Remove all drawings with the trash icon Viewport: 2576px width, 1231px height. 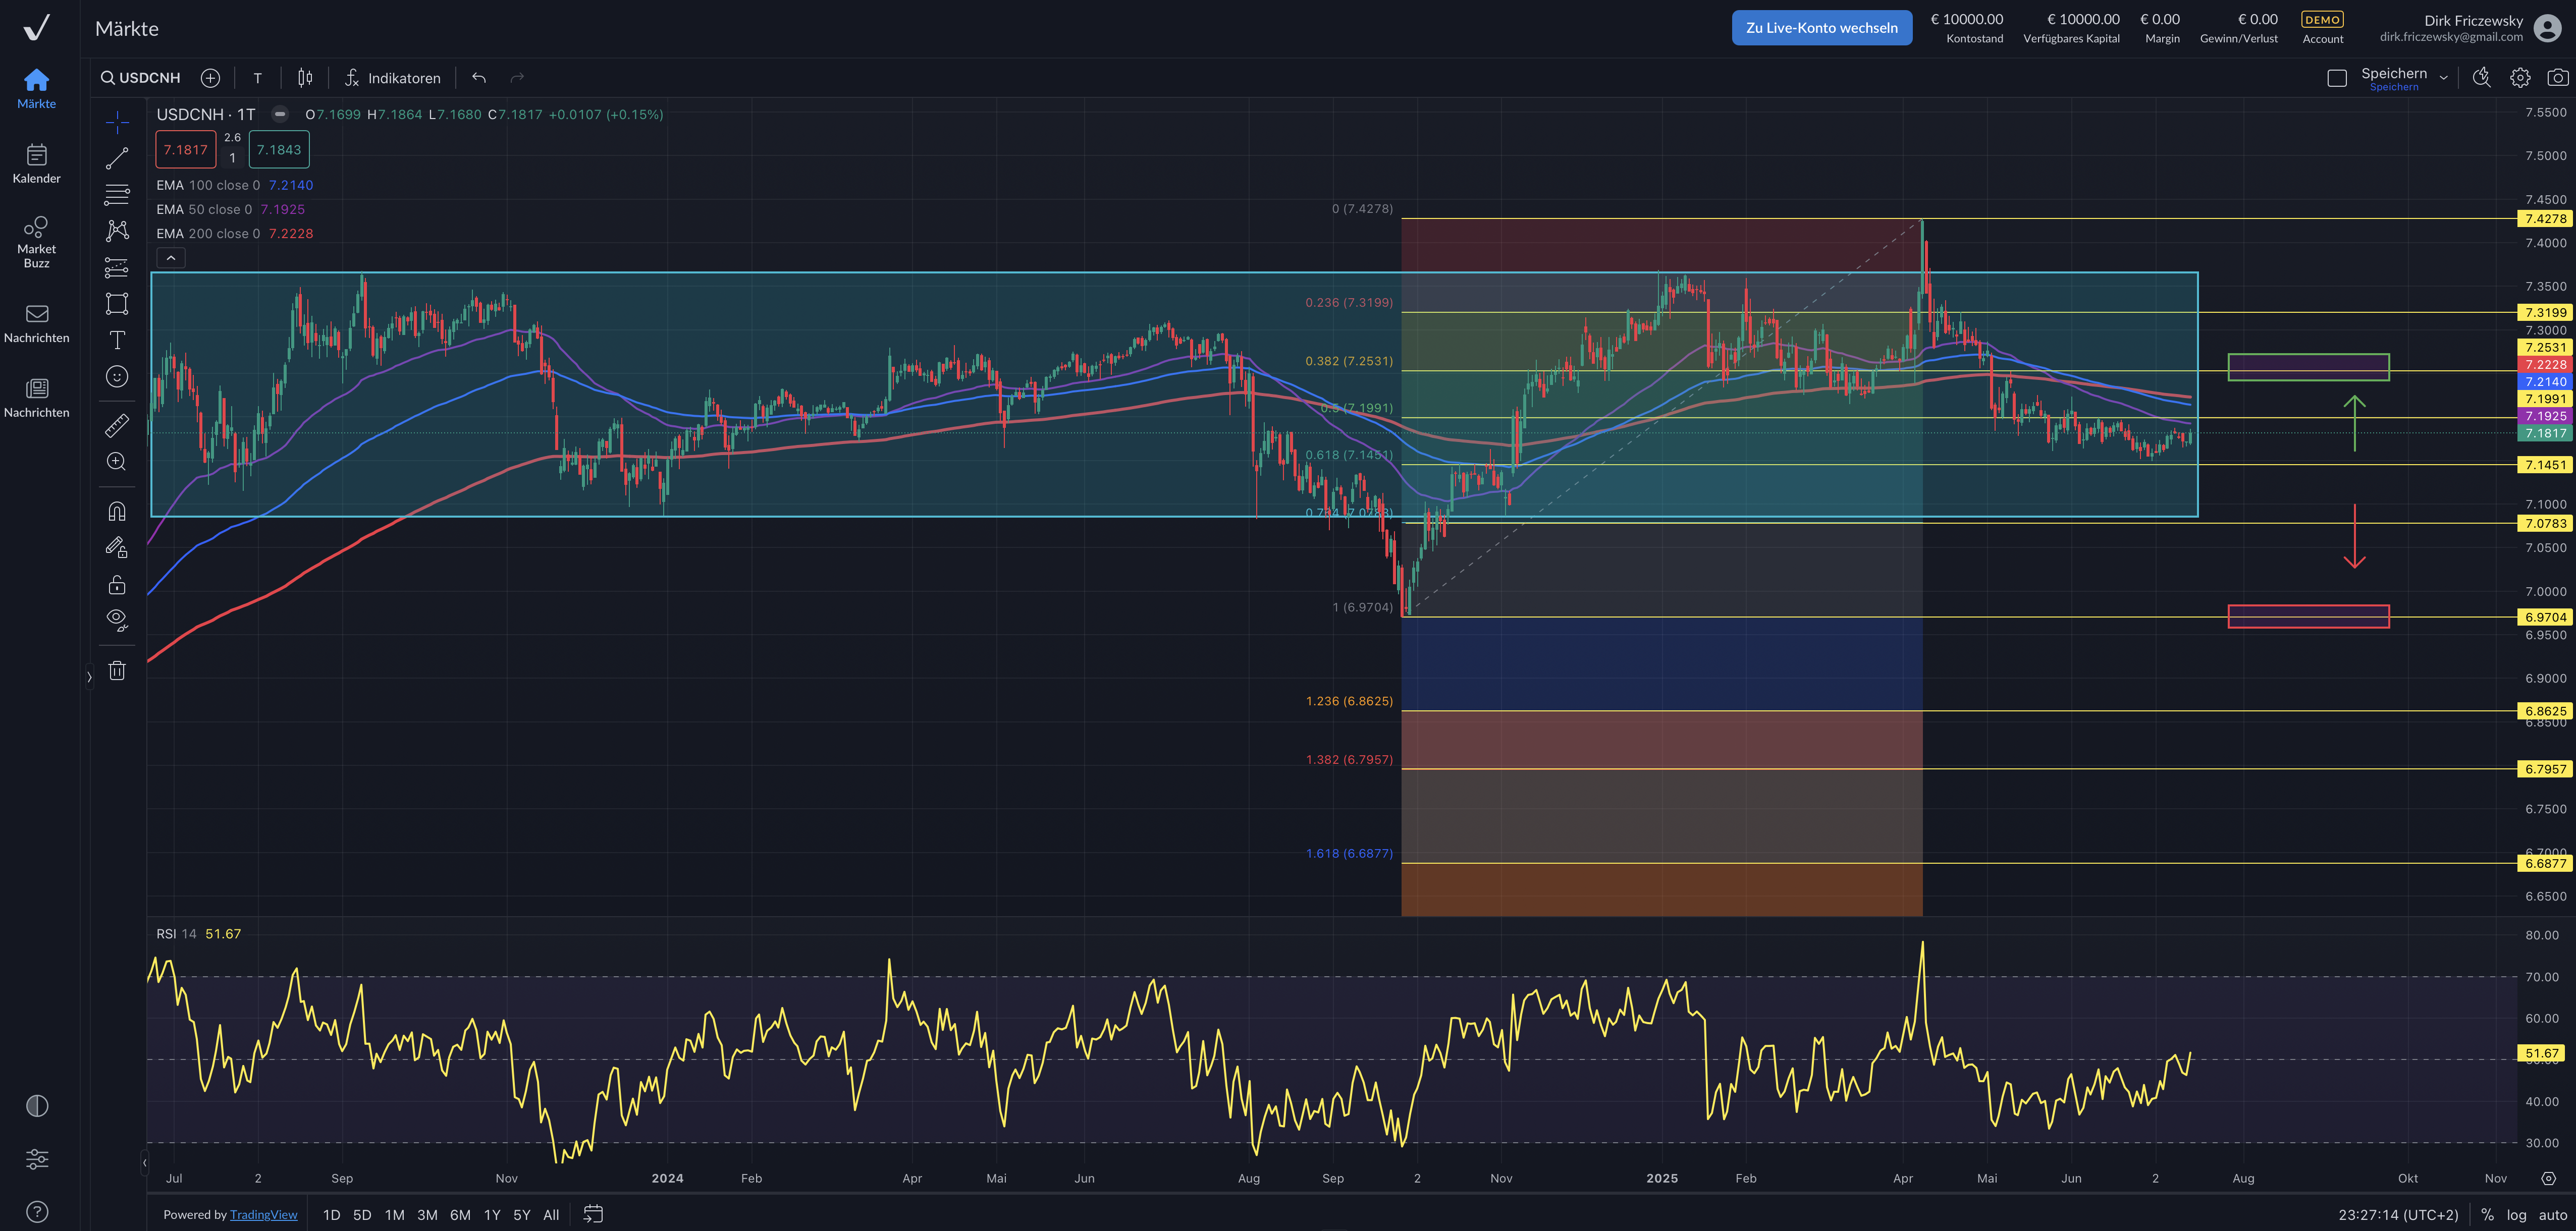117,670
